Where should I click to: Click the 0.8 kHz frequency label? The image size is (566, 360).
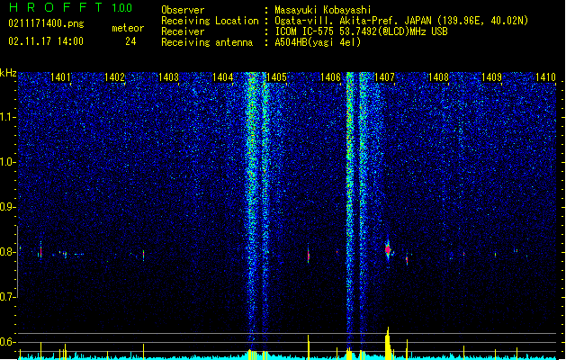coord(7,252)
